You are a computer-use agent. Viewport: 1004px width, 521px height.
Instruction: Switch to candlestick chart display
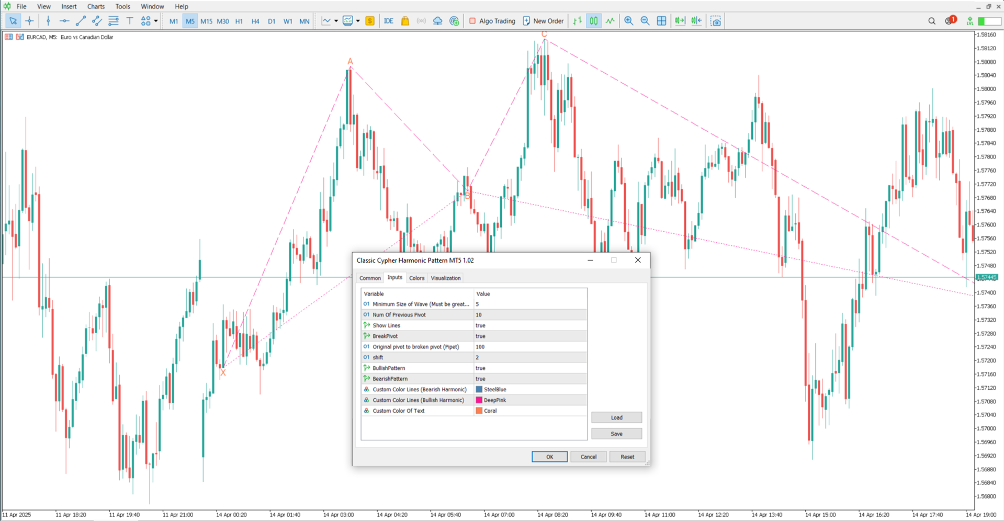coord(594,21)
